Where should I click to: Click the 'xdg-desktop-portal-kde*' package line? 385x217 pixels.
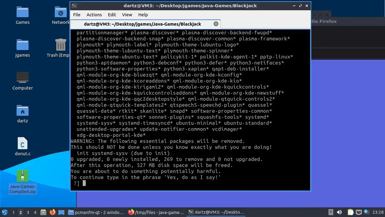(x=111, y=135)
